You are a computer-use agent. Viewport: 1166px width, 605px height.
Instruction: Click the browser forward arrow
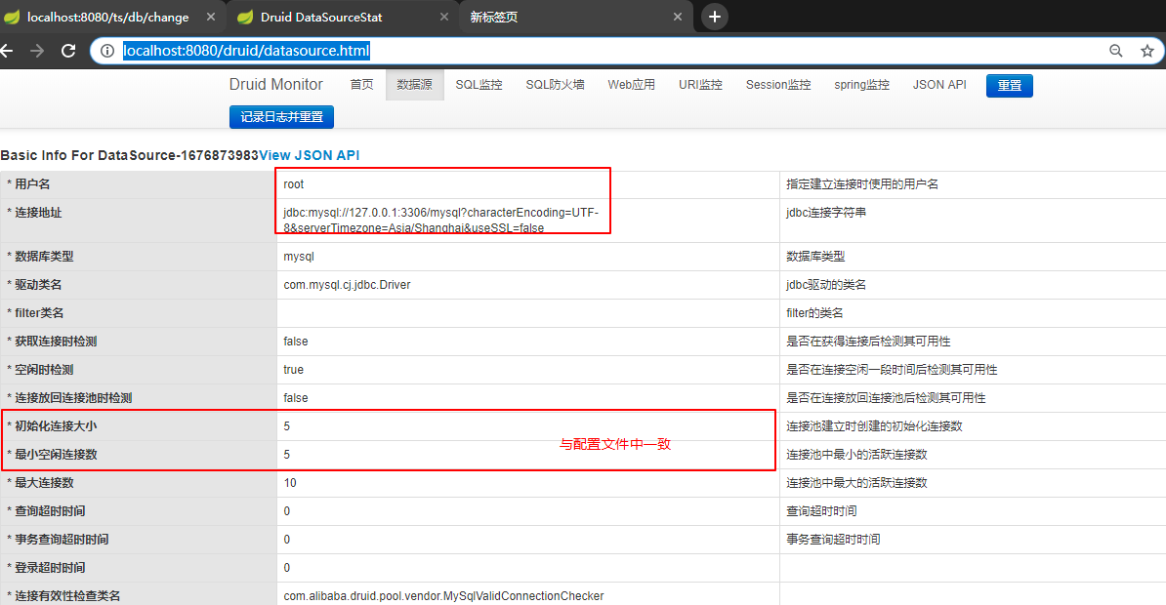[x=37, y=51]
